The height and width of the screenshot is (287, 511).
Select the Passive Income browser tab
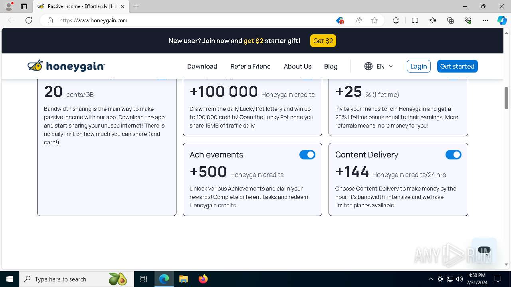pos(81,6)
